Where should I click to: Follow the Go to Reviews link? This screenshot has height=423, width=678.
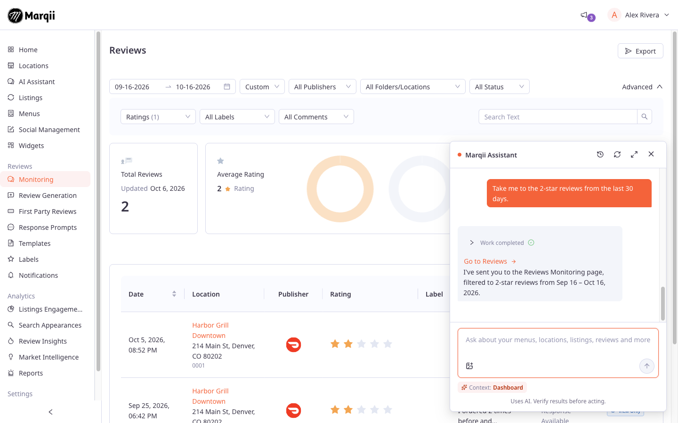490,261
